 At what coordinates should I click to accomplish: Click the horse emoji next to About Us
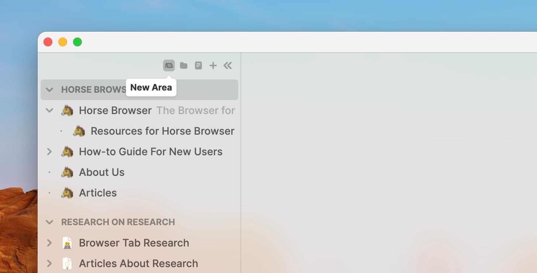pos(67,172)
